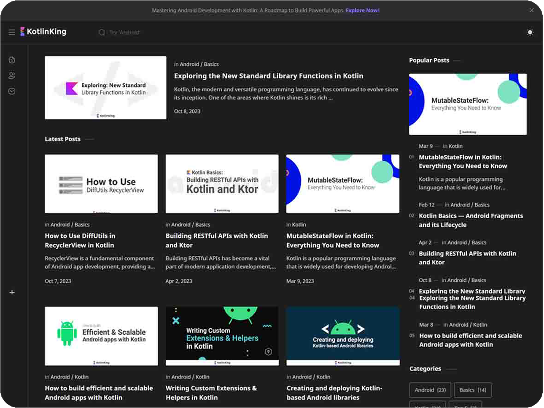Open Creating and deploying Kotlin-based libraries thumbnail
This screenshot has width=544, height=408.
(342, 336)
